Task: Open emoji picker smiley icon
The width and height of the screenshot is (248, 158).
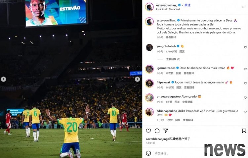Action: click(x=148, y=153)
